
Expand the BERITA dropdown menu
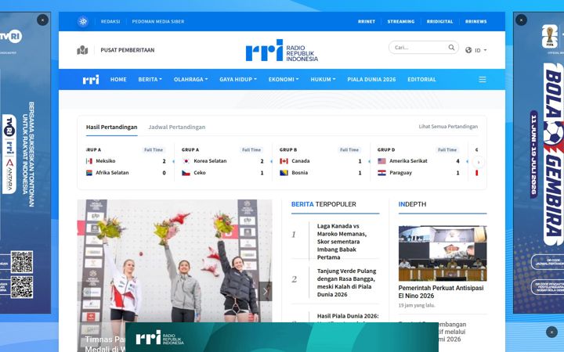(150, 79)
